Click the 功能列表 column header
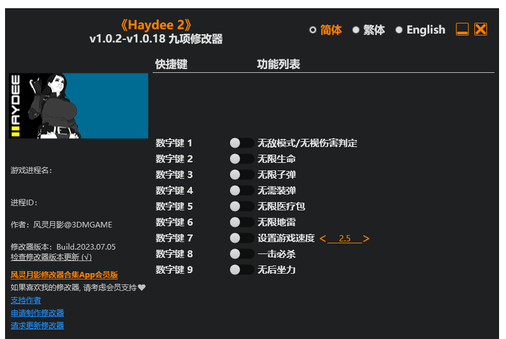The image size is (506, 339). point(279,64)
